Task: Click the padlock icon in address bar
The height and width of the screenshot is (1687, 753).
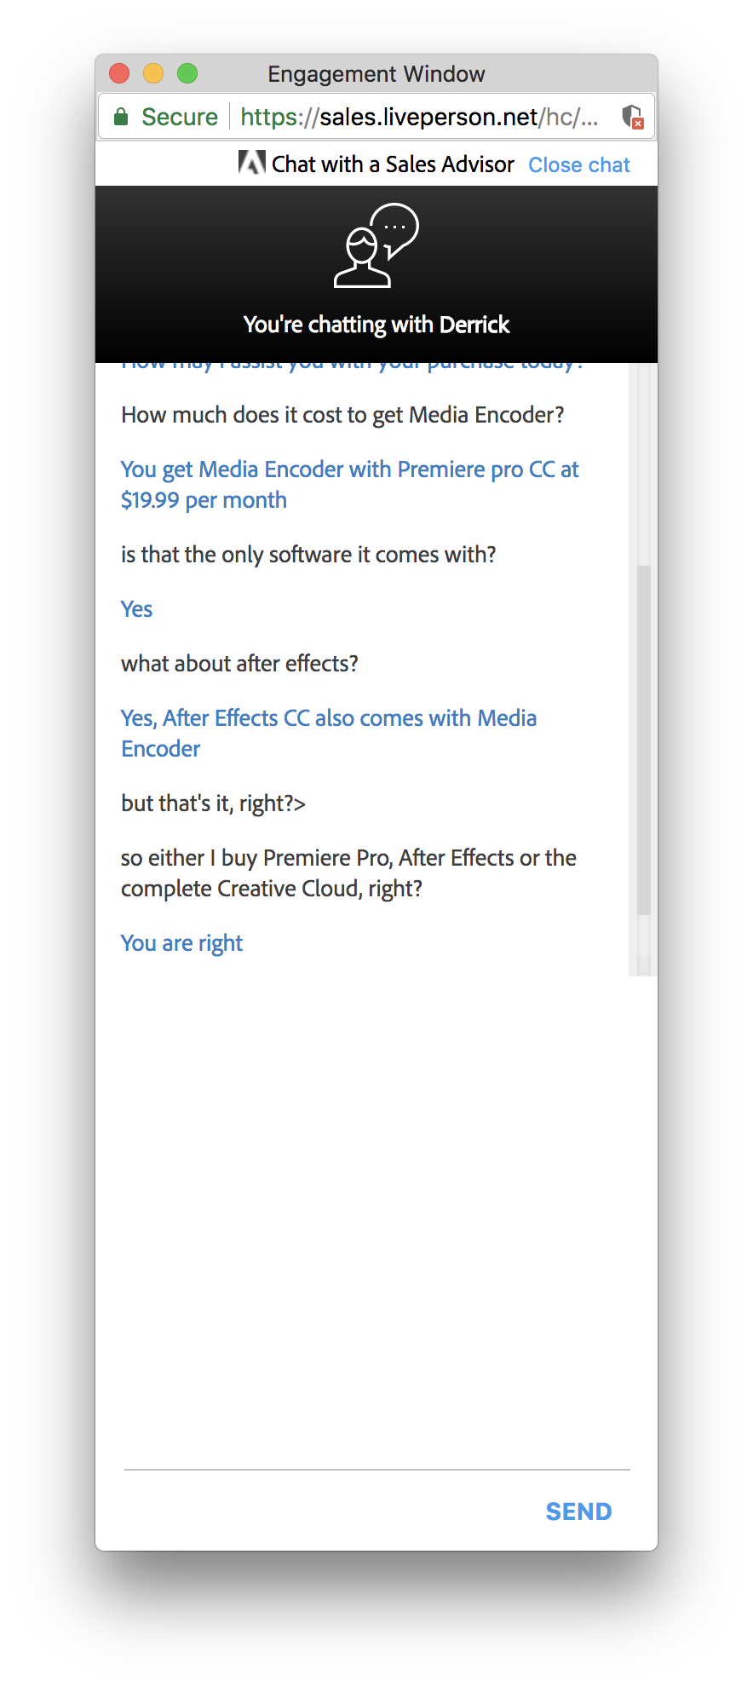Action: 121,117
